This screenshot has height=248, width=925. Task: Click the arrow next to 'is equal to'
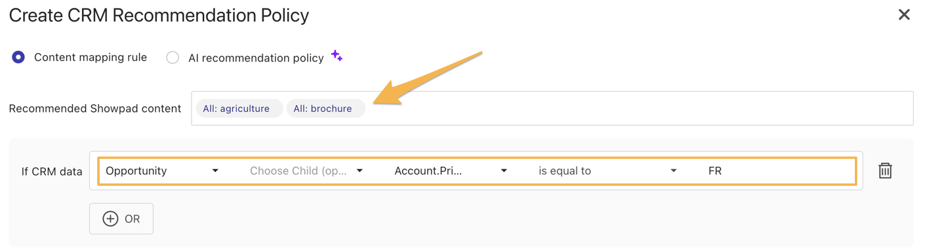pyautogui.click(x=673, y=171)
